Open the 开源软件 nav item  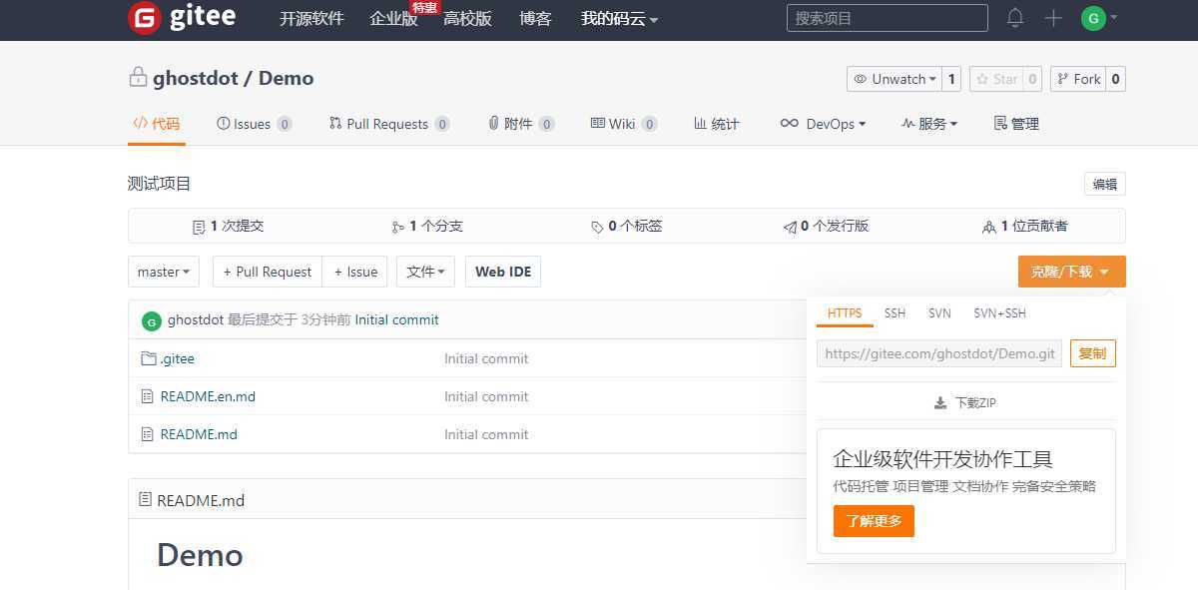[311, 18]
